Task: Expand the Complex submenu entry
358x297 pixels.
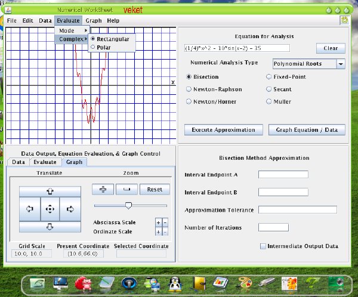Action: click(x=72, y=39)
